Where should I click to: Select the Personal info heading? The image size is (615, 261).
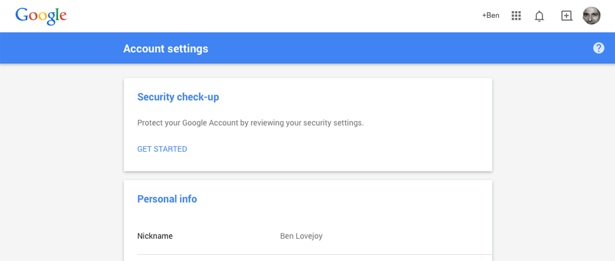167,199
